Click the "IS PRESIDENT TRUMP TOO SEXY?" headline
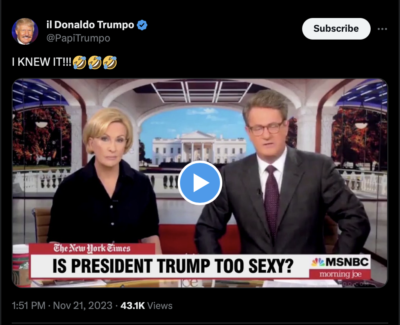This screenshot has width=400, height=325. pyautogui.click(x=173, y=266)
